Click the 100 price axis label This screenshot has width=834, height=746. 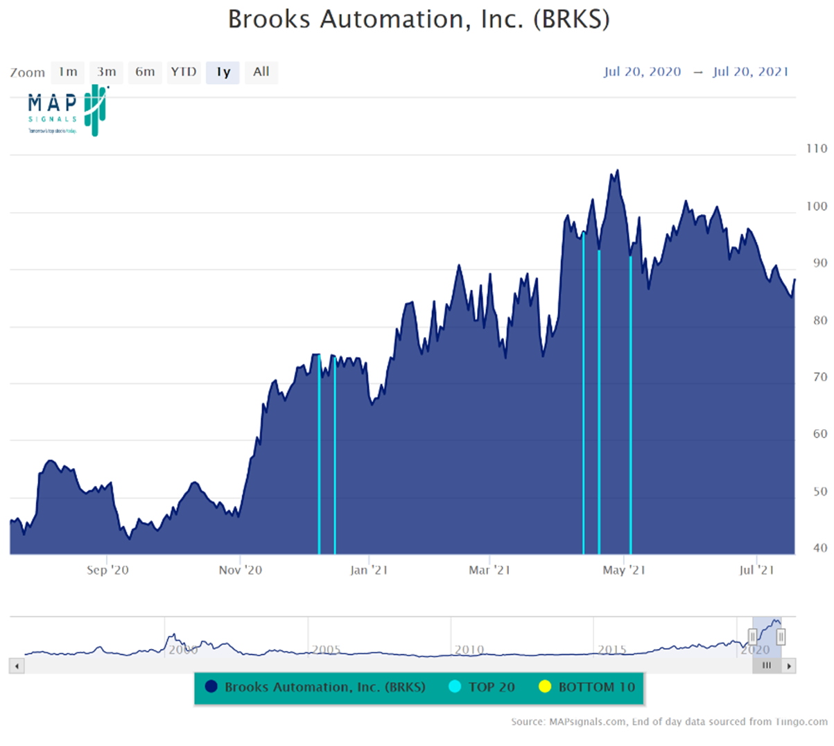coord(817,206)
